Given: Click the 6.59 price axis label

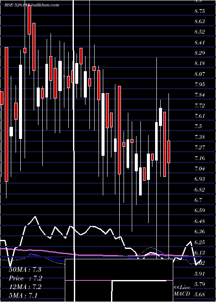Looking at the screenshot, I should click(x=200, y=211).
